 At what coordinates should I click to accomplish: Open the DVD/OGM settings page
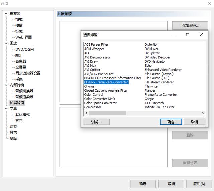tap(24, 49)
